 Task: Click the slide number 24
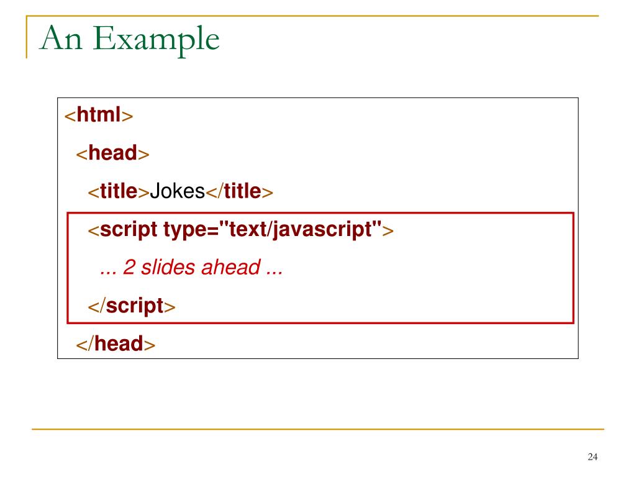[593, 457]
